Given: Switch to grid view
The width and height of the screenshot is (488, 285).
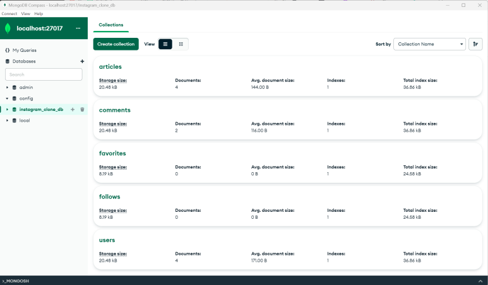Looking at the screenshot, I should pos(181,44).
